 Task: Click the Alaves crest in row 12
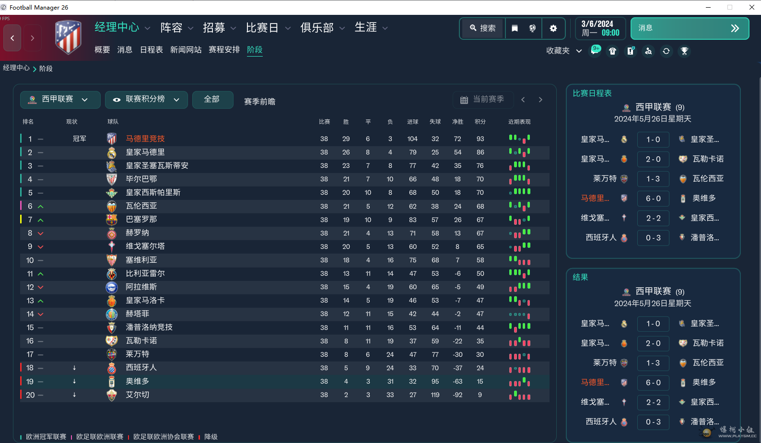[112, 287]
